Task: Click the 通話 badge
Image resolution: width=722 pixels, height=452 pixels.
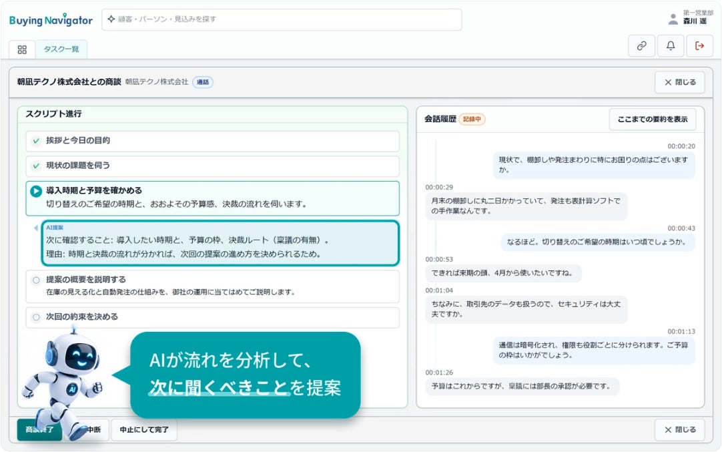Action: click(x=203, y=82)
